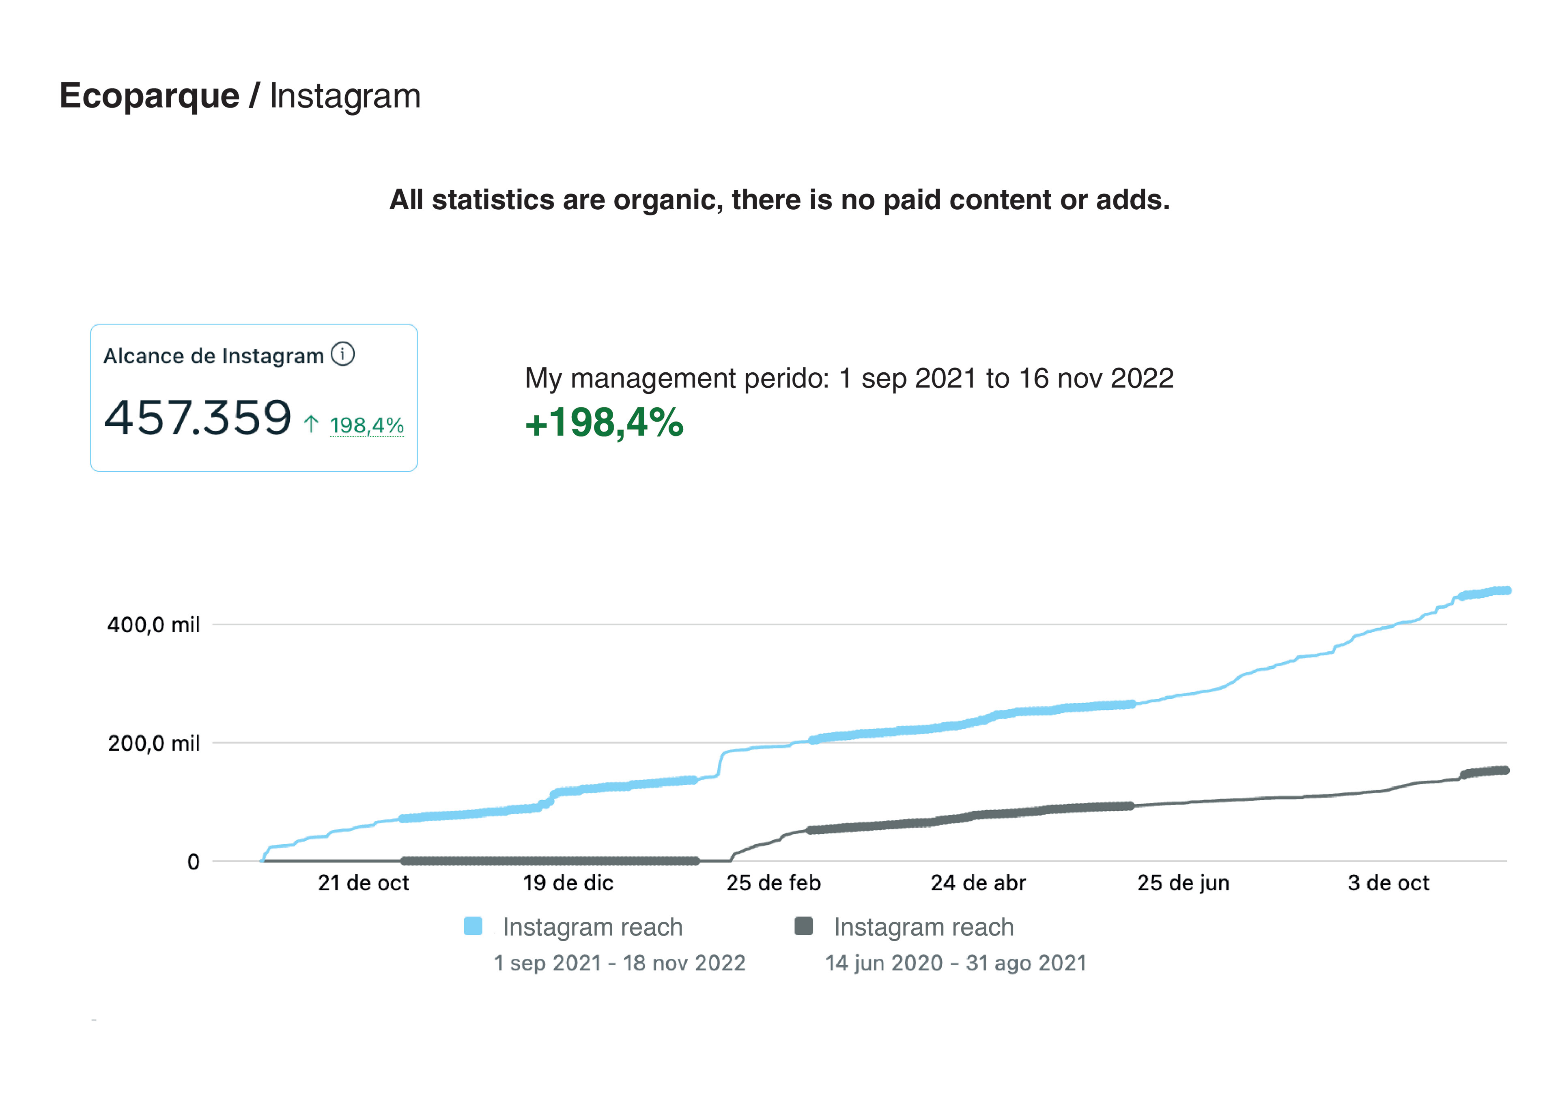
Task: Click the 25 de feb axis label
Action: coord(774,882)
